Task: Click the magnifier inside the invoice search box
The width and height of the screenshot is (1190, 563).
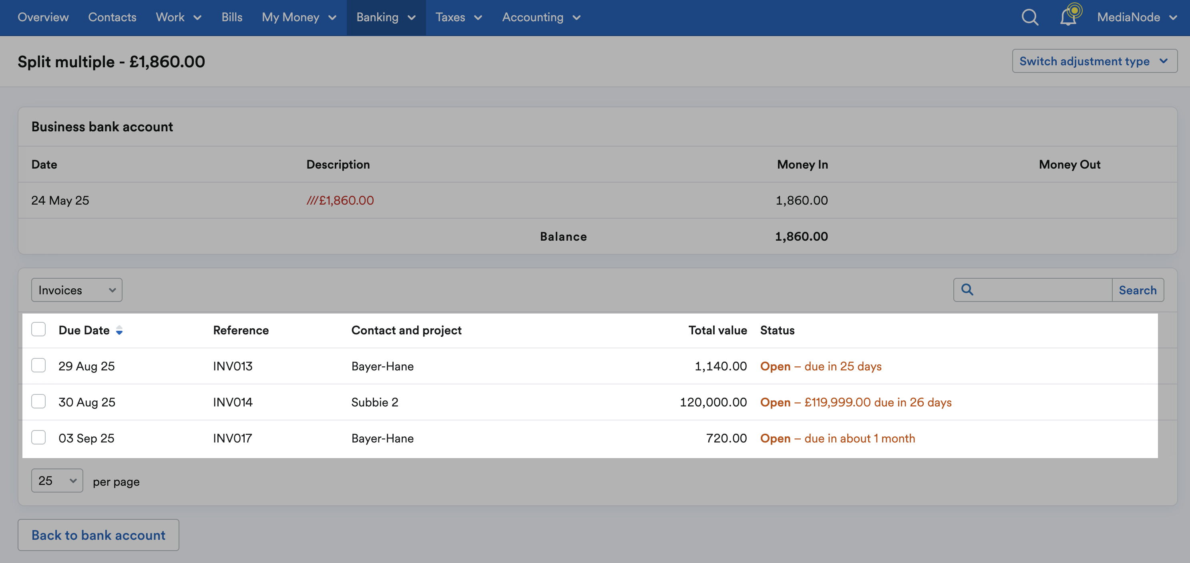Action: pos(967,290)
